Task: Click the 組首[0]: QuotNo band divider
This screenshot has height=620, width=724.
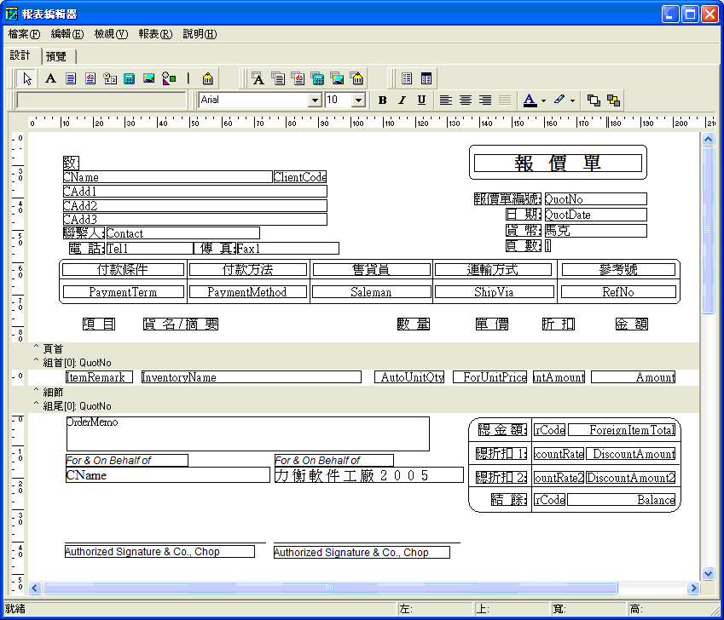Action: click(x=364, y=363)
